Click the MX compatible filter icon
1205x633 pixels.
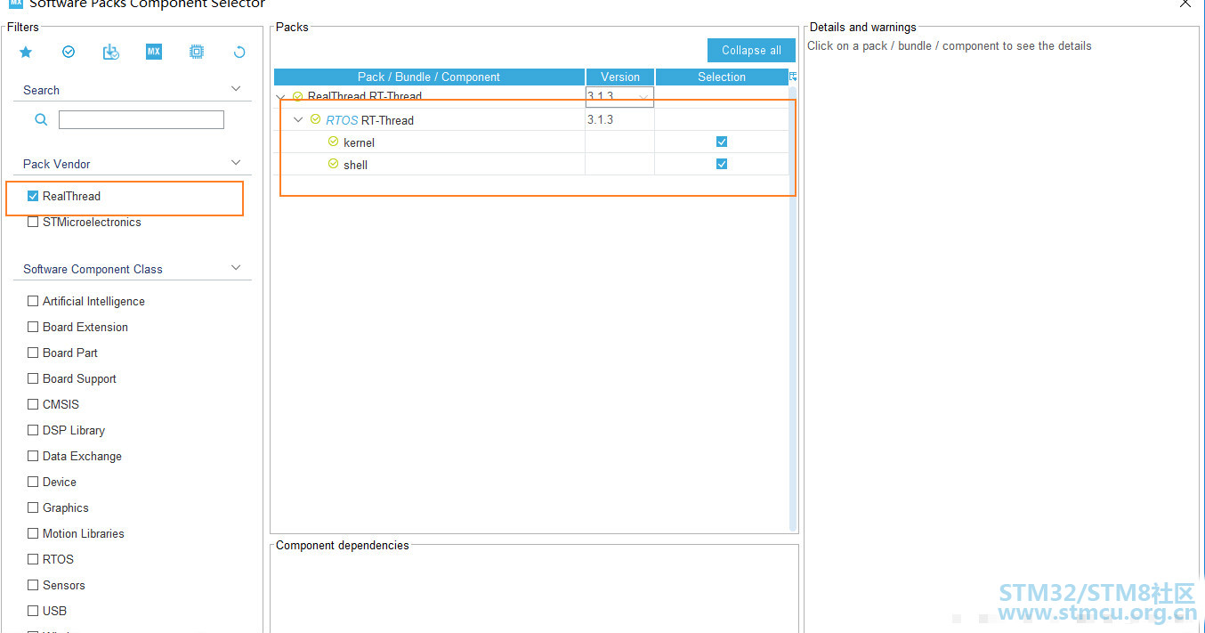point(154,53)
